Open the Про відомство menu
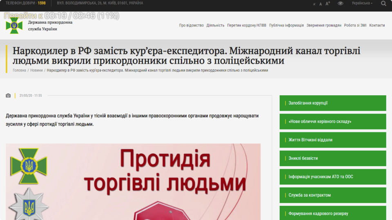Viewport: 392px width, 220px height. point(191,25)
